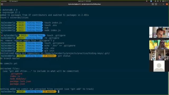
Task: Click the 'use git add <file>' hint line
Action: pos(41,71)
